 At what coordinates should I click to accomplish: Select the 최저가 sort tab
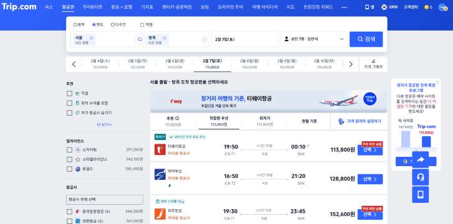[265, 121]
